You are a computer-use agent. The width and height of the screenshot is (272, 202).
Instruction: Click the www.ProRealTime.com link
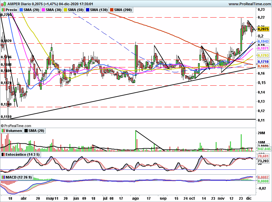(x=250, y=4)
